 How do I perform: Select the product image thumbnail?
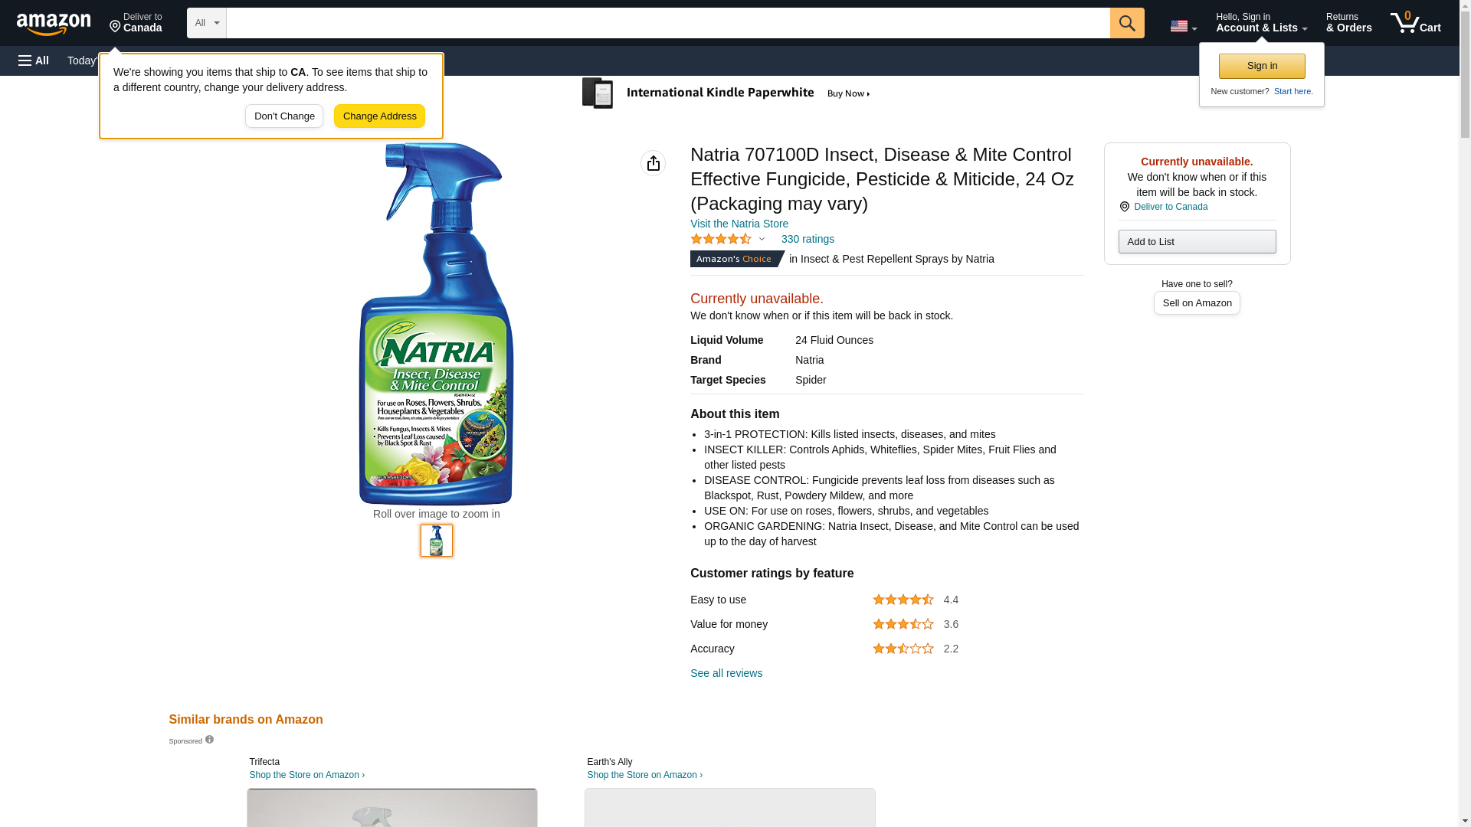(436, 541)
